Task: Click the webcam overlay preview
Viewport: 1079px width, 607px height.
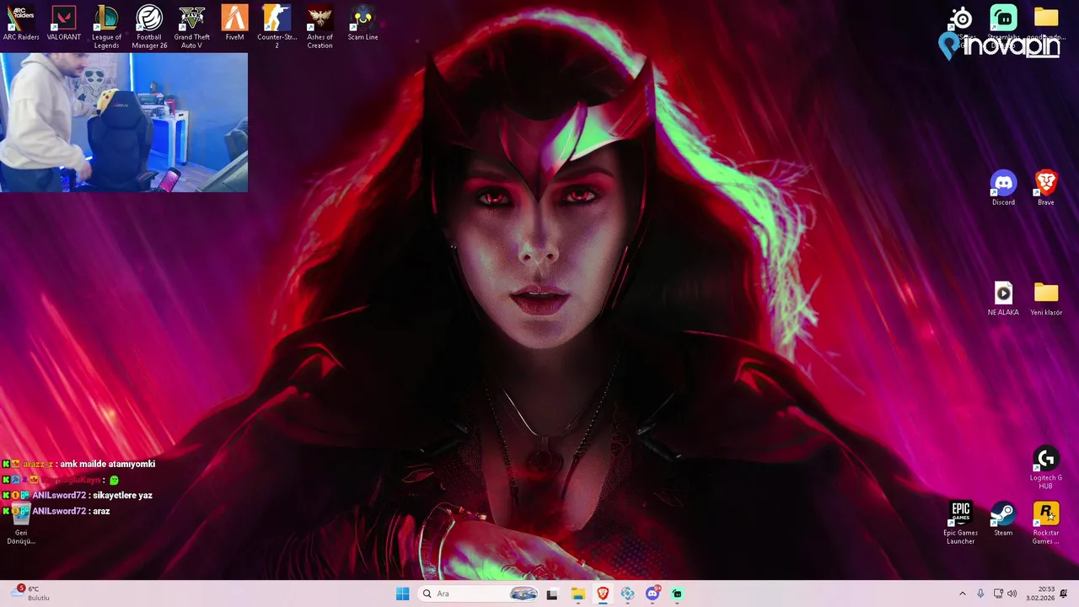Action: [124, 122]
